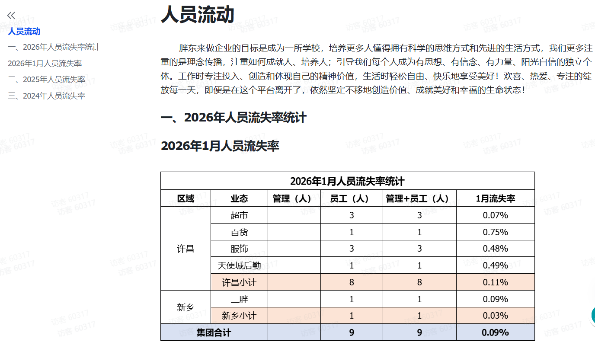
Task: Click the section heading 一、2026年人员流失率统计 in the document
Action: 234,118
